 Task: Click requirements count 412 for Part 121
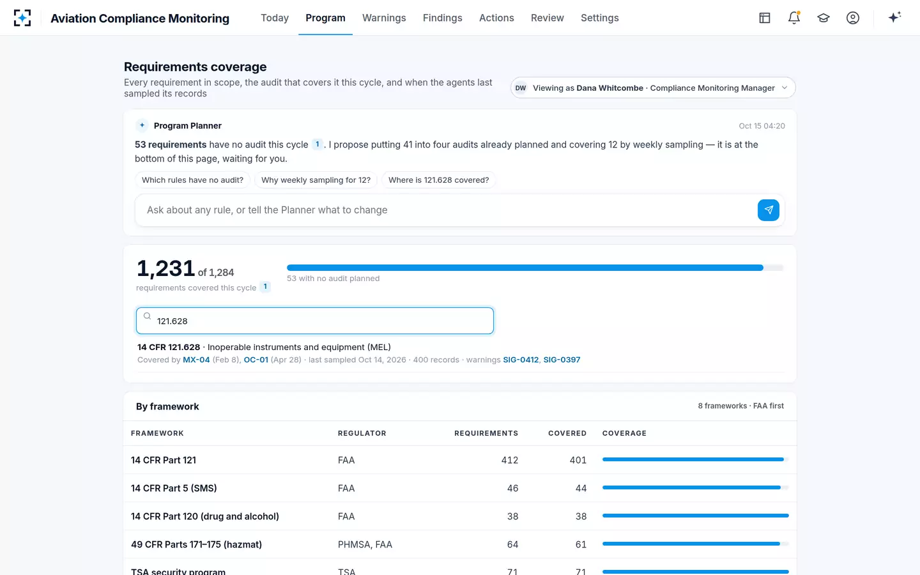pos(510,460)
